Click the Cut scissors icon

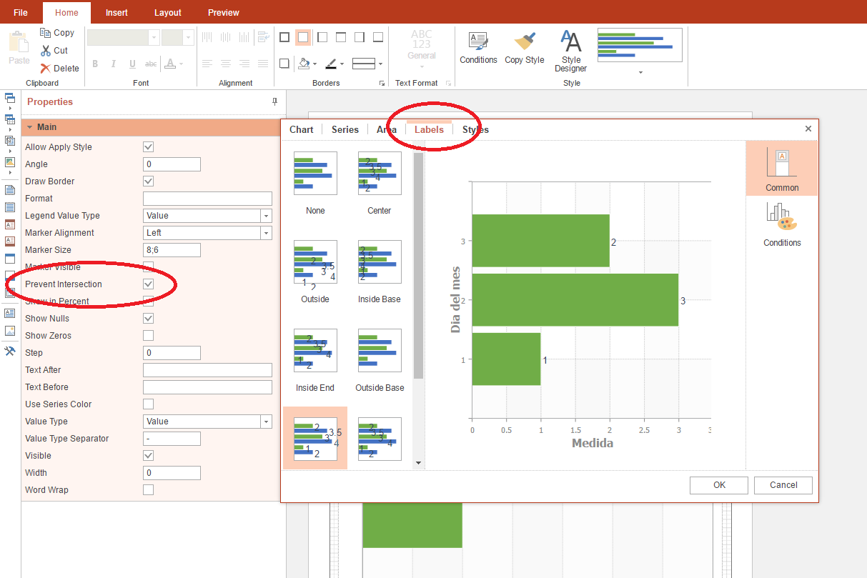point(46,51)
